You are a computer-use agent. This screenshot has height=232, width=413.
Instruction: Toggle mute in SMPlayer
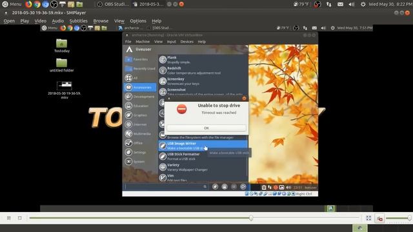(x=379, y=218)
